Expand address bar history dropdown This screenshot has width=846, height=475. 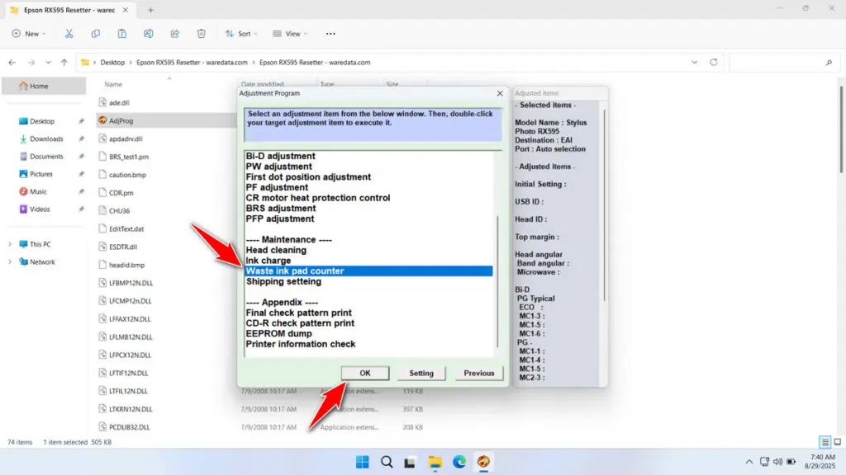point(694,62)
